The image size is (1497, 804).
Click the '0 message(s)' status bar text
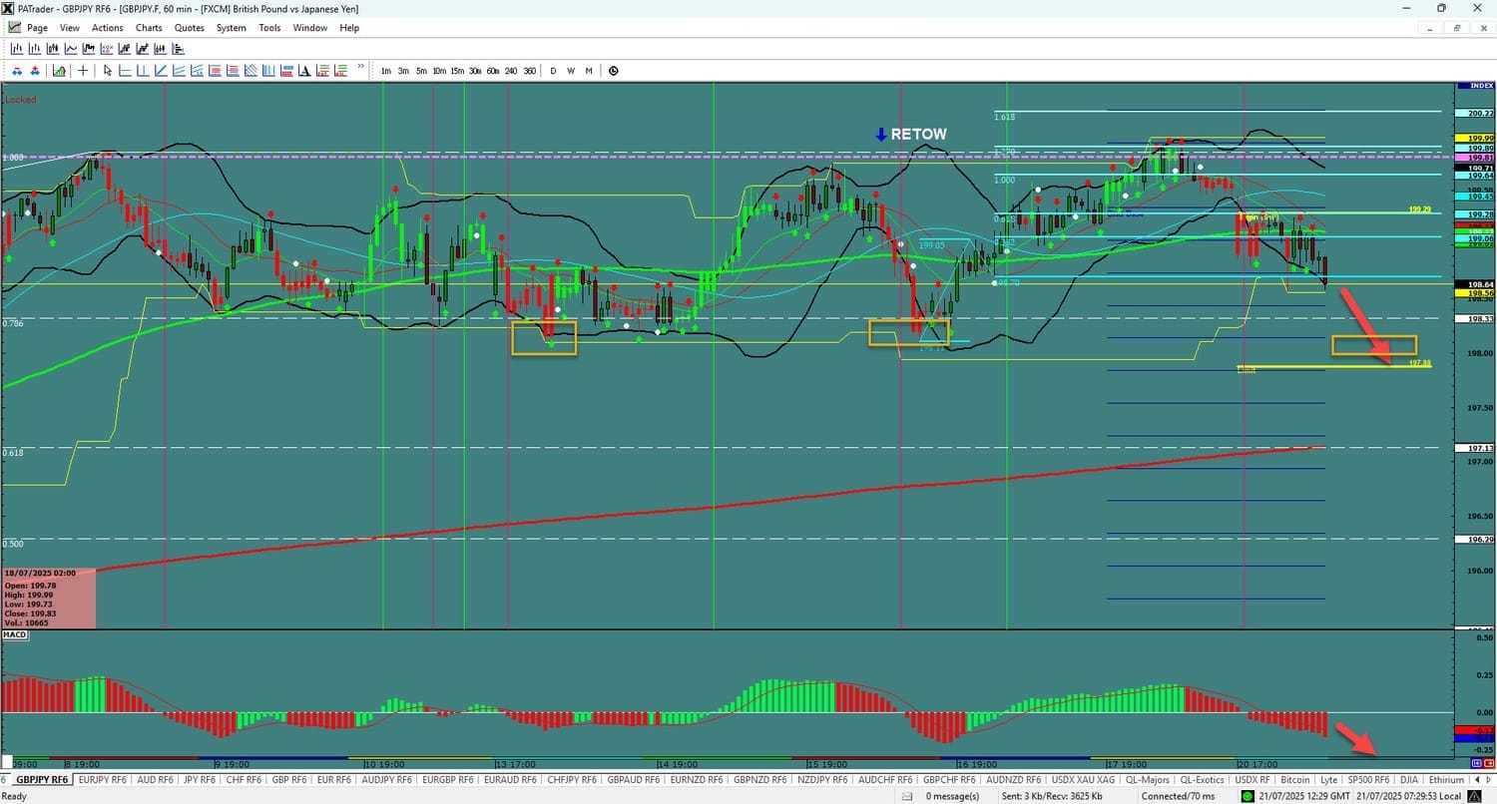954,796
